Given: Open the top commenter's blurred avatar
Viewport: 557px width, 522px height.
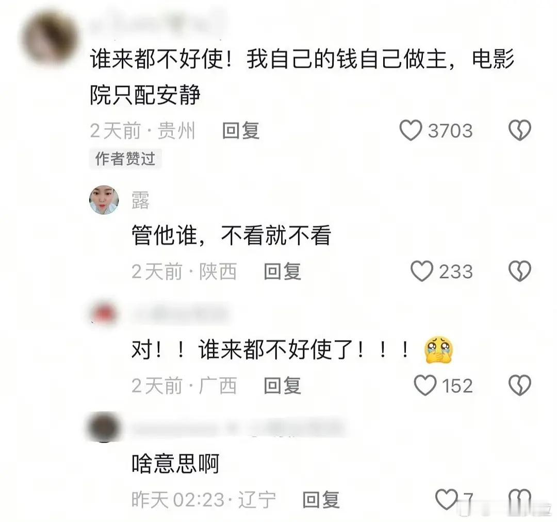Looking at the screenshot, I should tap(49, 37).
